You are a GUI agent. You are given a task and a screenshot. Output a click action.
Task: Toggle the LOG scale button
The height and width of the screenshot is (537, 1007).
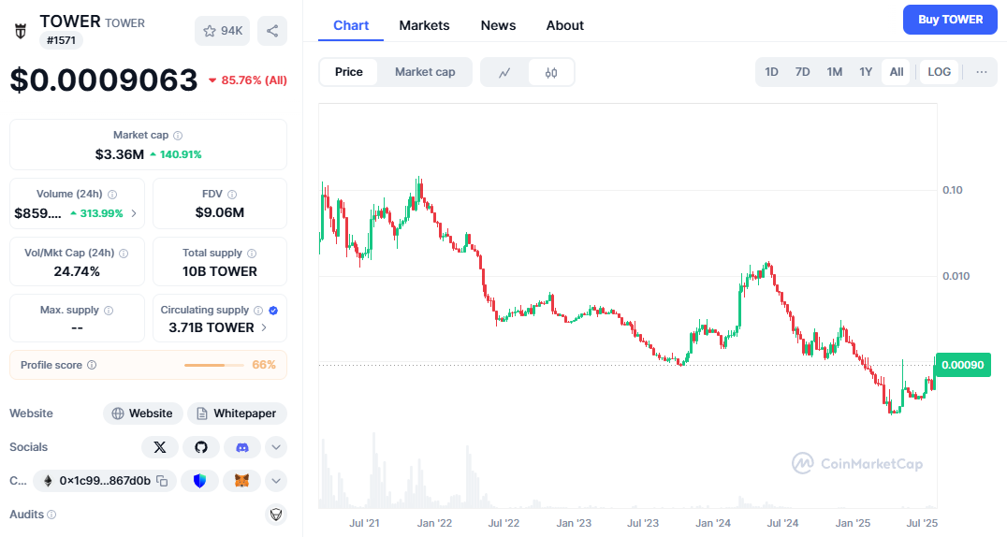pyautogui.click(x=939, y=72)
